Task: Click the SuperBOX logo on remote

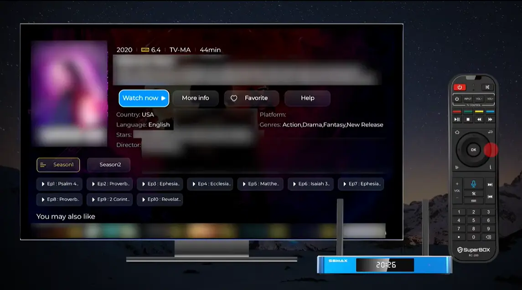Action: tap(473, 250)
